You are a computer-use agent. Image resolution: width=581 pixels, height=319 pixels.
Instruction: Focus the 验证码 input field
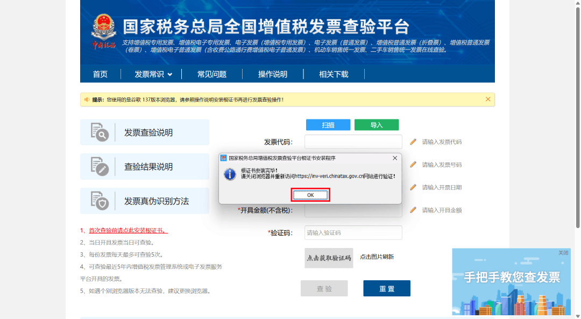click(x=353, y=233)
